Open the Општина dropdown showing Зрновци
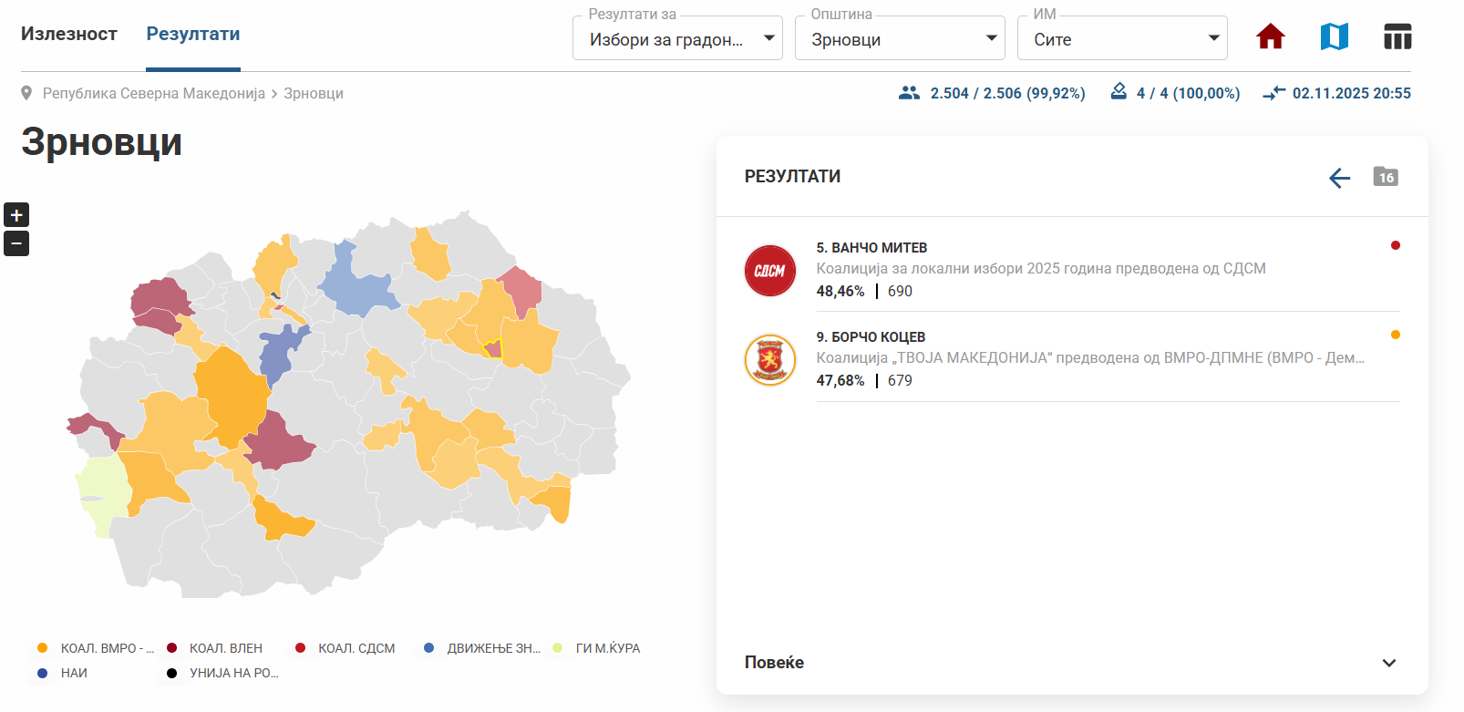The width and height of the screenshot is (1464, 712). point(900,39)
